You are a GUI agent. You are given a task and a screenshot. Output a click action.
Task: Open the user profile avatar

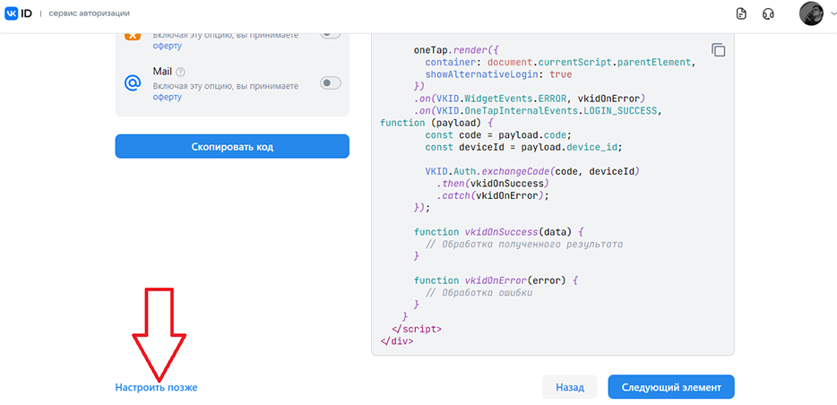[x=811, y=13]
